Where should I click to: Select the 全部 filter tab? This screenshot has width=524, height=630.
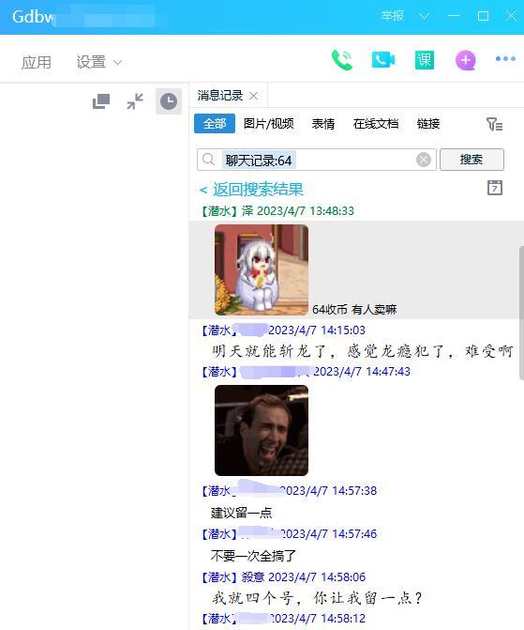coord(215,124)
